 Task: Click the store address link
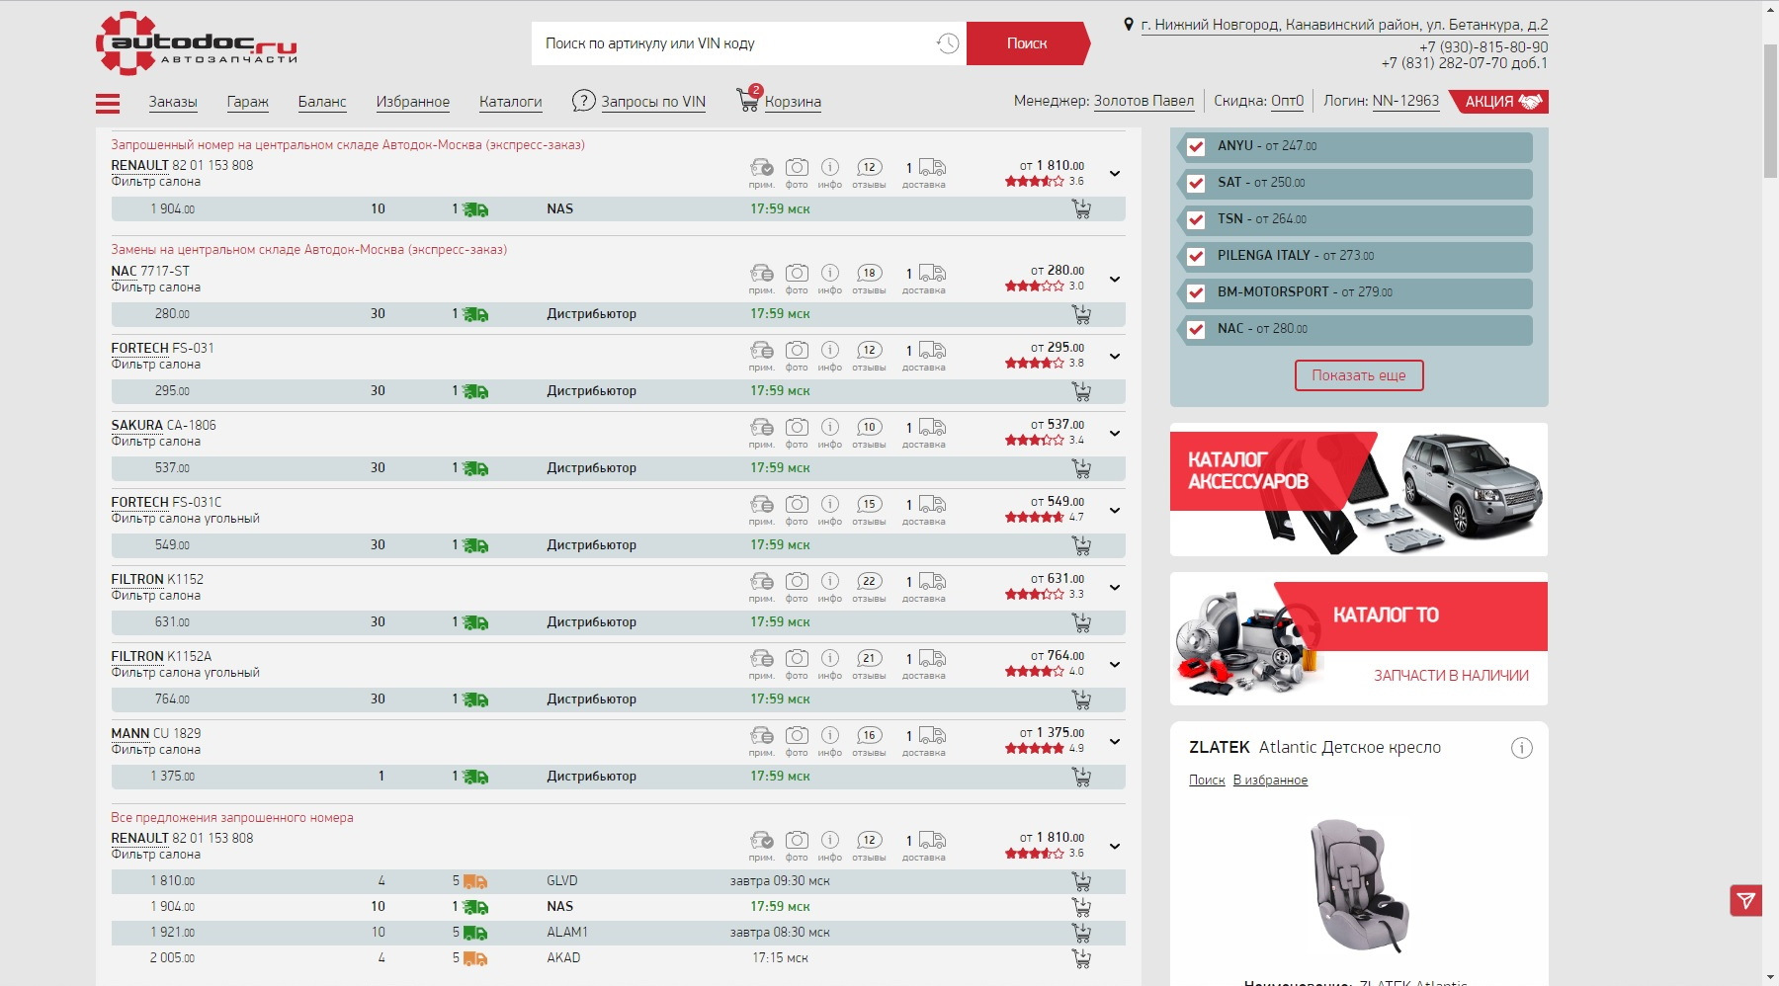coord(1344,25)
